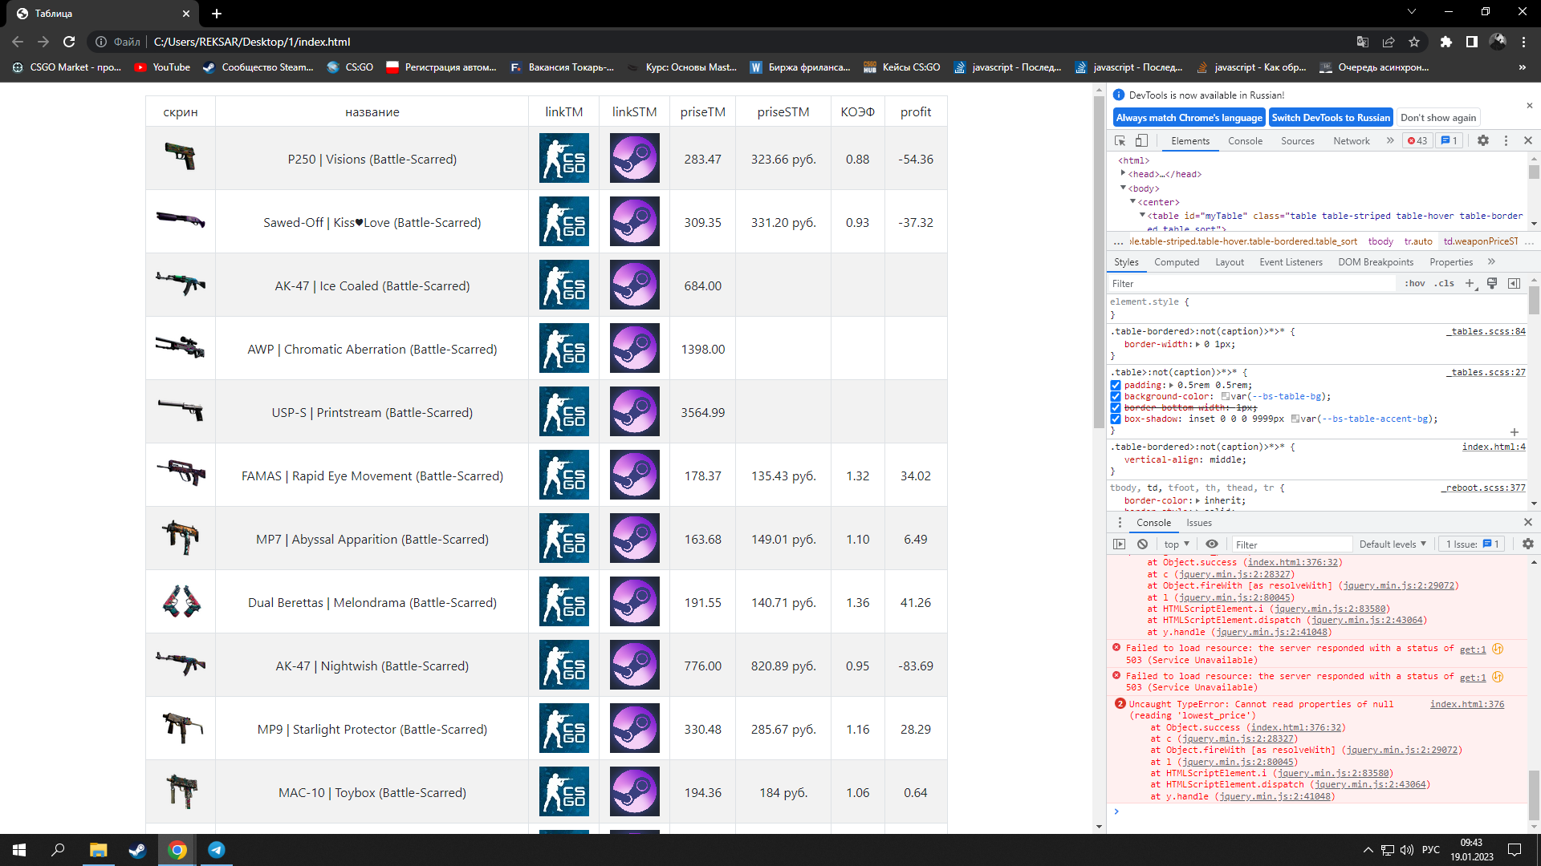The width and height of the screenshot is (1541, 866).
Task: Open Telegram from the Windows taskbar
Action: 217,850
